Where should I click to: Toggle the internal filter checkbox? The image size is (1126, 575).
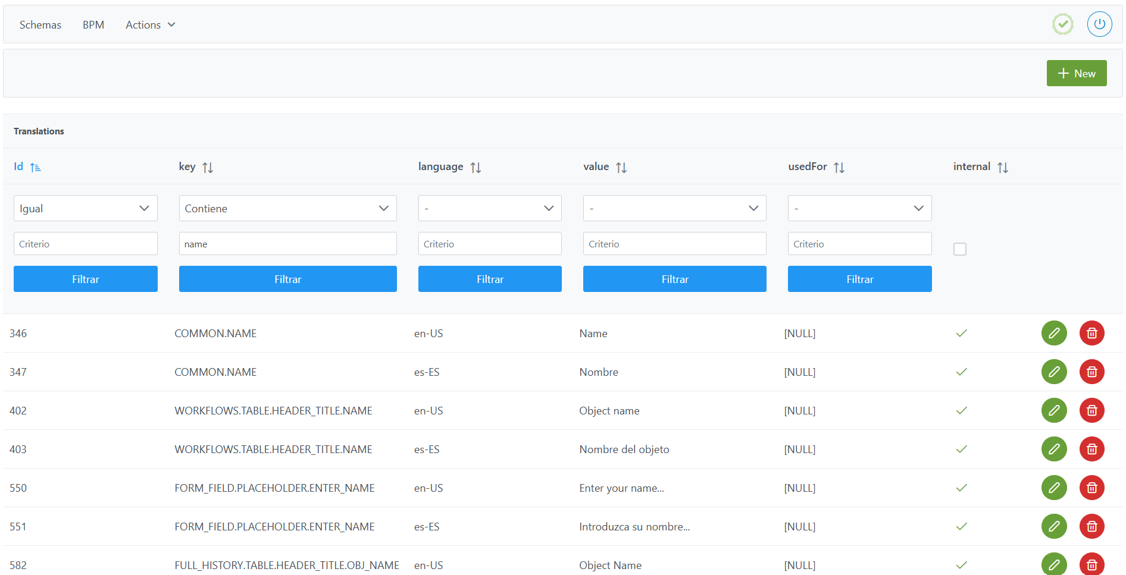(959, 249)
